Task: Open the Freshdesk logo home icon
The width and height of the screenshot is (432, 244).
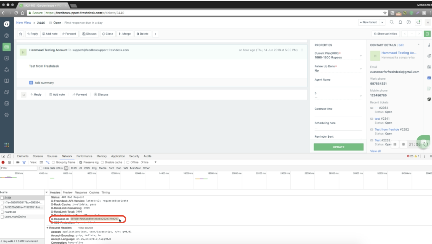Action: (6, 24)
